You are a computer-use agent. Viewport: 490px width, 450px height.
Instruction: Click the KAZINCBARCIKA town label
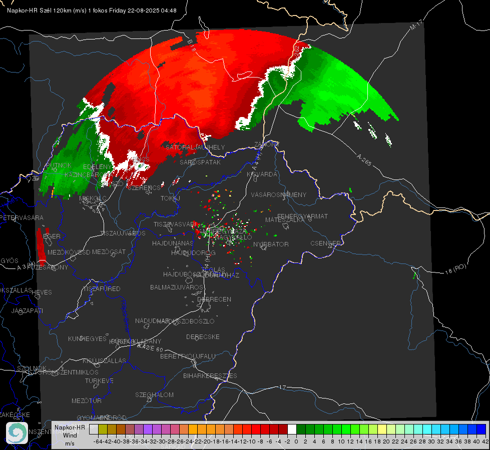pyautogui.click(x=89, y=174)
